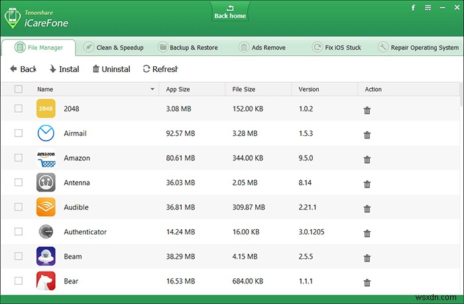Click the Back arrow button
Viewport: 464px width, 304px height.
point(23,69)
